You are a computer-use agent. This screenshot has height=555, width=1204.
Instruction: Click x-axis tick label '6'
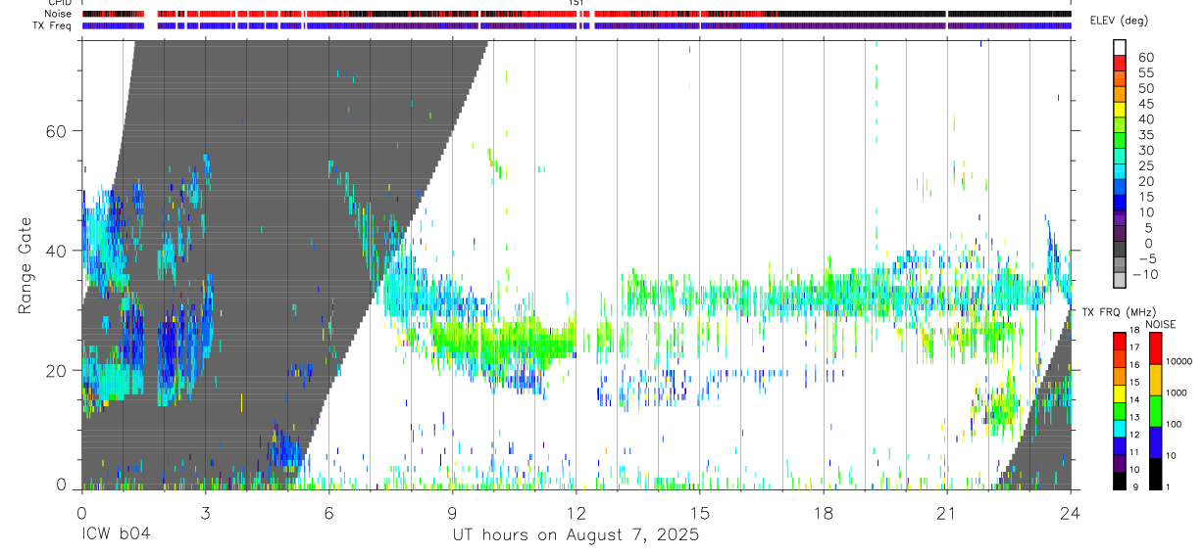328,513
